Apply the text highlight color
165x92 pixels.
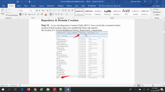click(x=42, y=14)
